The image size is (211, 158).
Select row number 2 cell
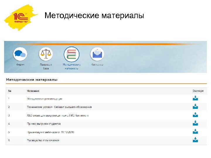9,107
